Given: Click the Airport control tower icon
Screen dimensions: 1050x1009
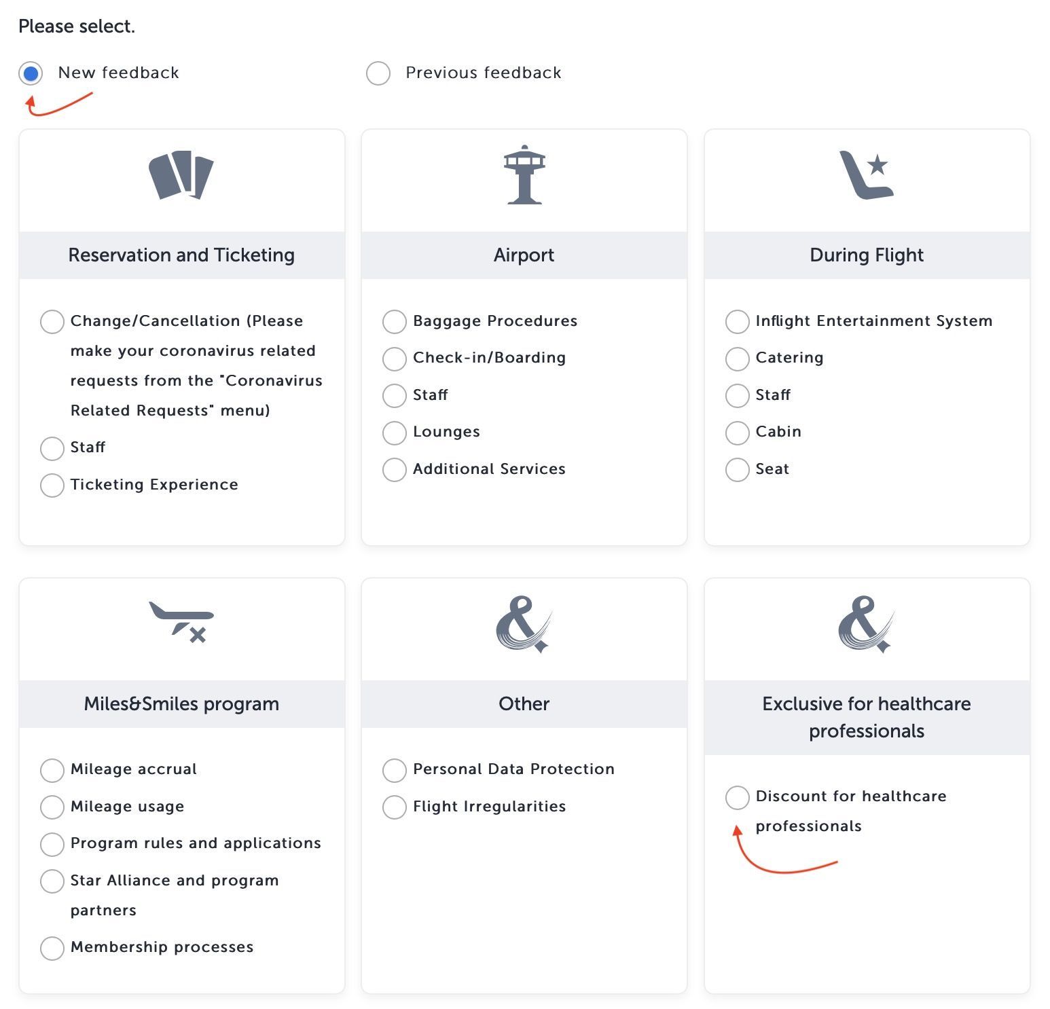Looking at the screenshot, I should coord(524,175).
